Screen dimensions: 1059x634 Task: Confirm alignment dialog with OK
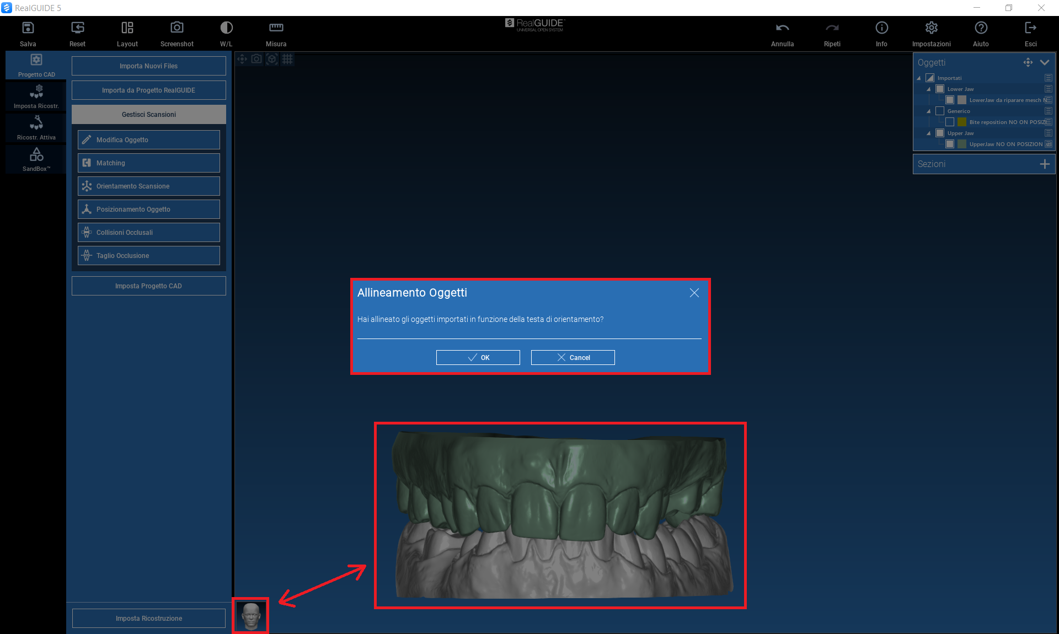pos(478,357)
